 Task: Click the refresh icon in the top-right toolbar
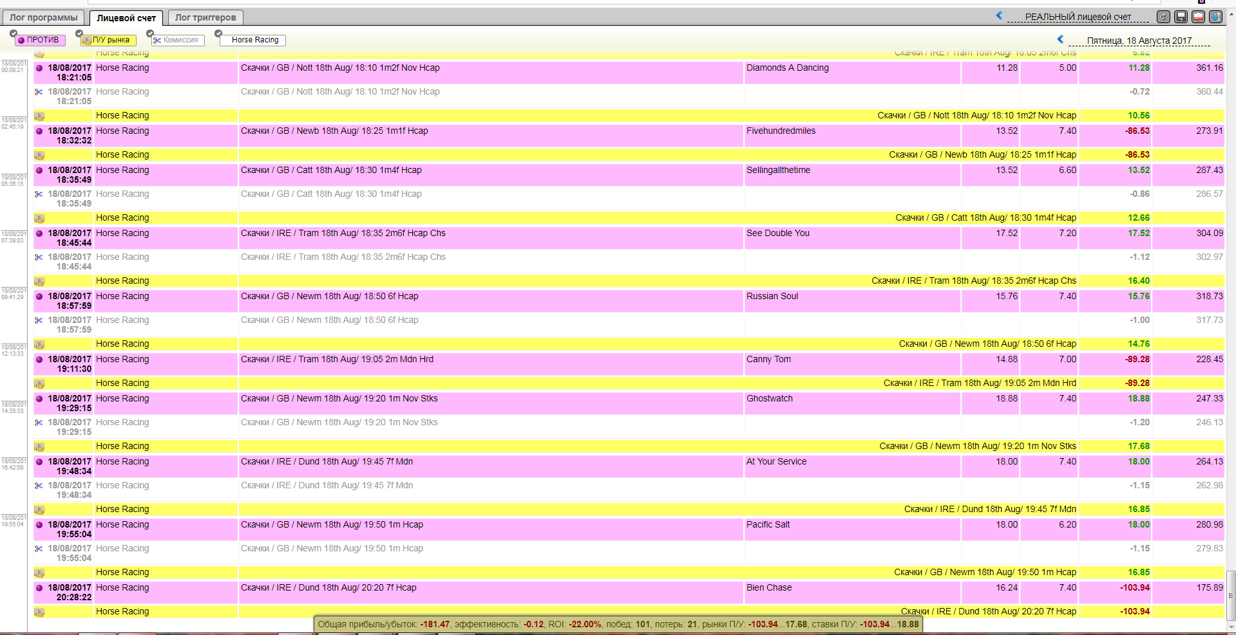point(1163,17)
